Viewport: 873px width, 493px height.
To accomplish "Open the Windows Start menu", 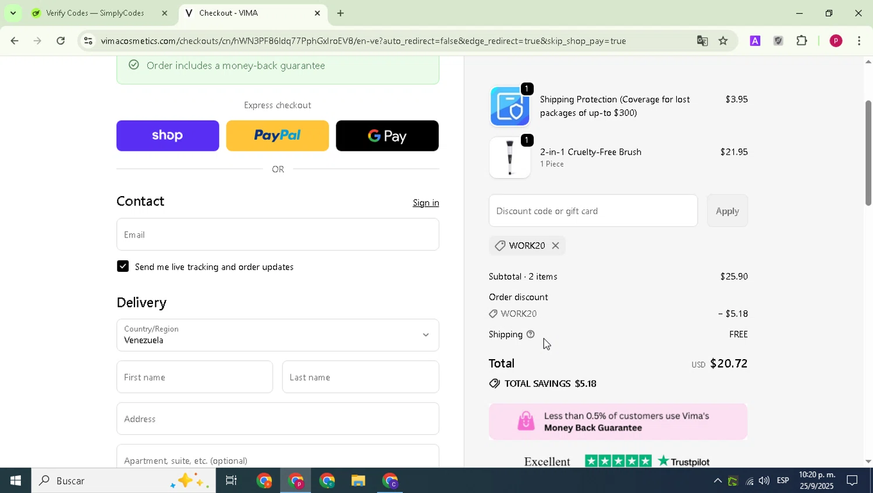I will 15,481.
